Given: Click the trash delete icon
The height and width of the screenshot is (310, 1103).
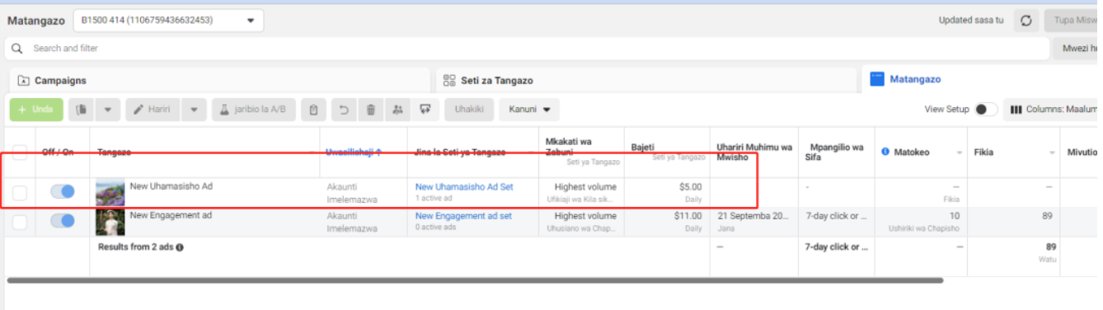Looking at the screenshot, I should [371, 110].
